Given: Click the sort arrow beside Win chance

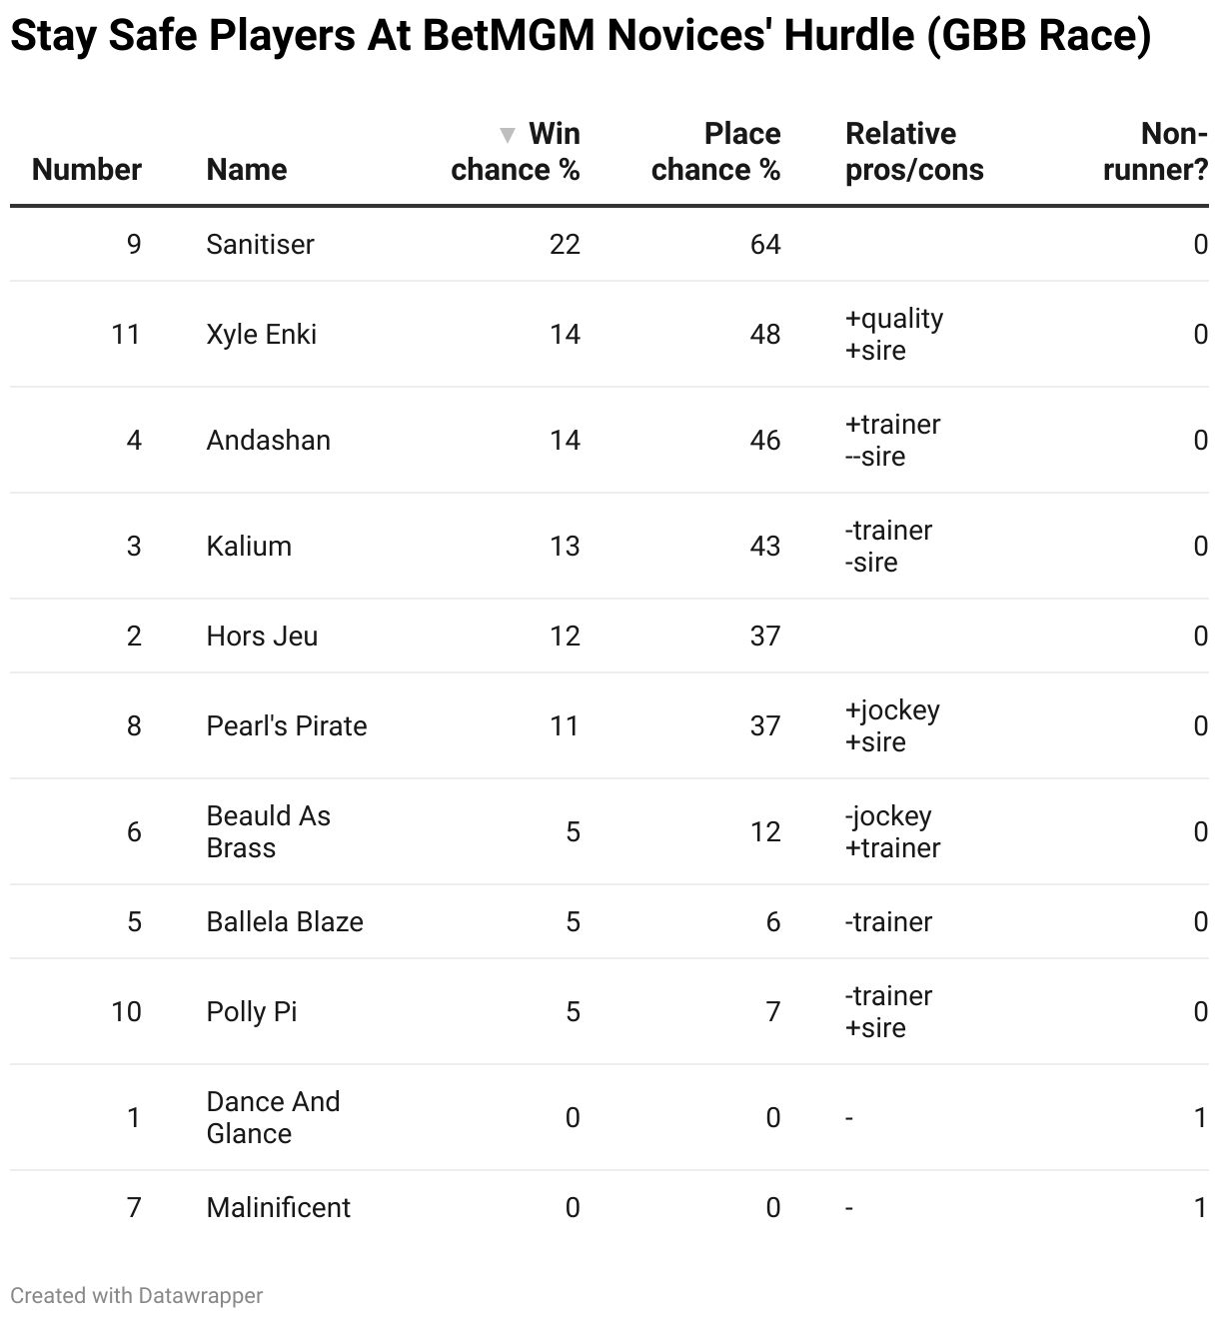Looking at the screenshot, I should click(x=508, y=135).
